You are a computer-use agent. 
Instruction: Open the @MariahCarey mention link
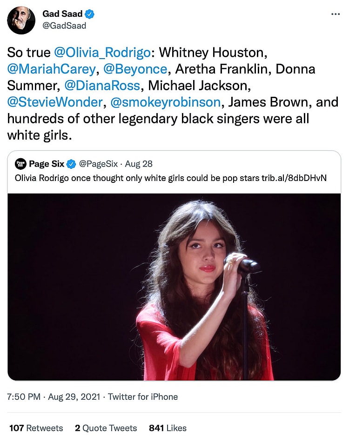tap(51, 69)
